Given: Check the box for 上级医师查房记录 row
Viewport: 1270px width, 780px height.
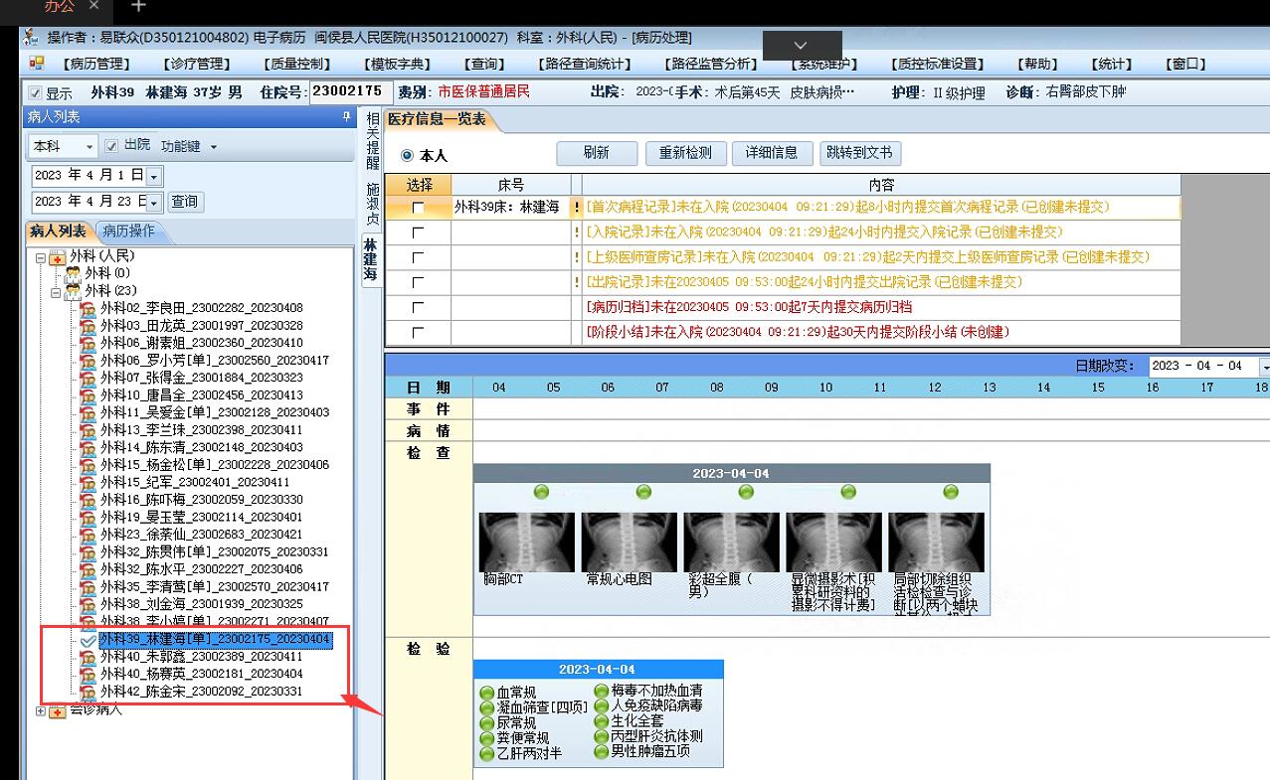Looking at the screenshot, I should coord(418,257).
